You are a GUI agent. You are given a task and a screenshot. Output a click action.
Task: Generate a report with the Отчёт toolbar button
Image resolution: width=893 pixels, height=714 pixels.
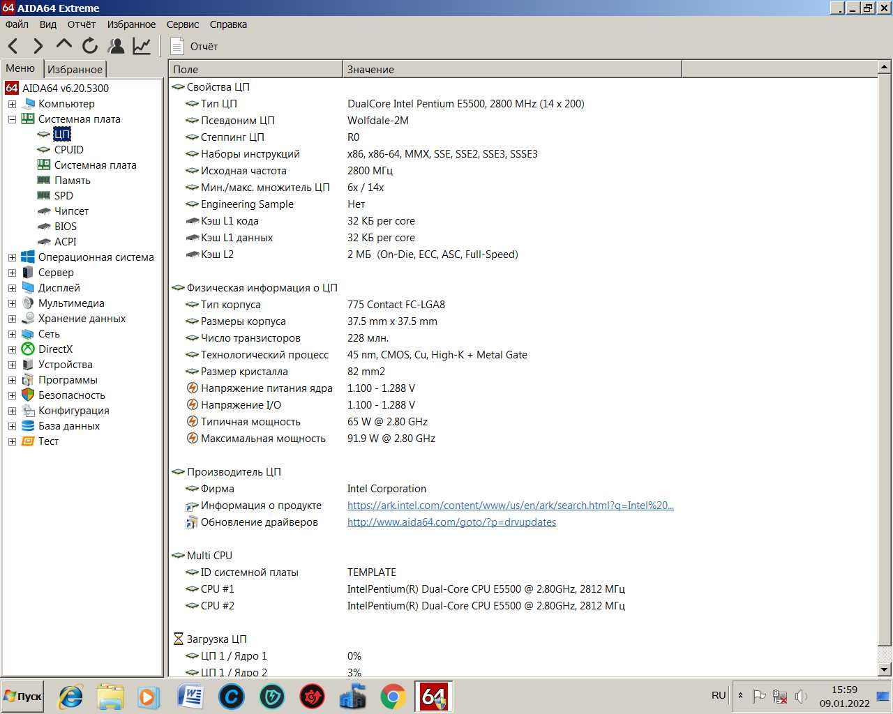pos(195,46)
